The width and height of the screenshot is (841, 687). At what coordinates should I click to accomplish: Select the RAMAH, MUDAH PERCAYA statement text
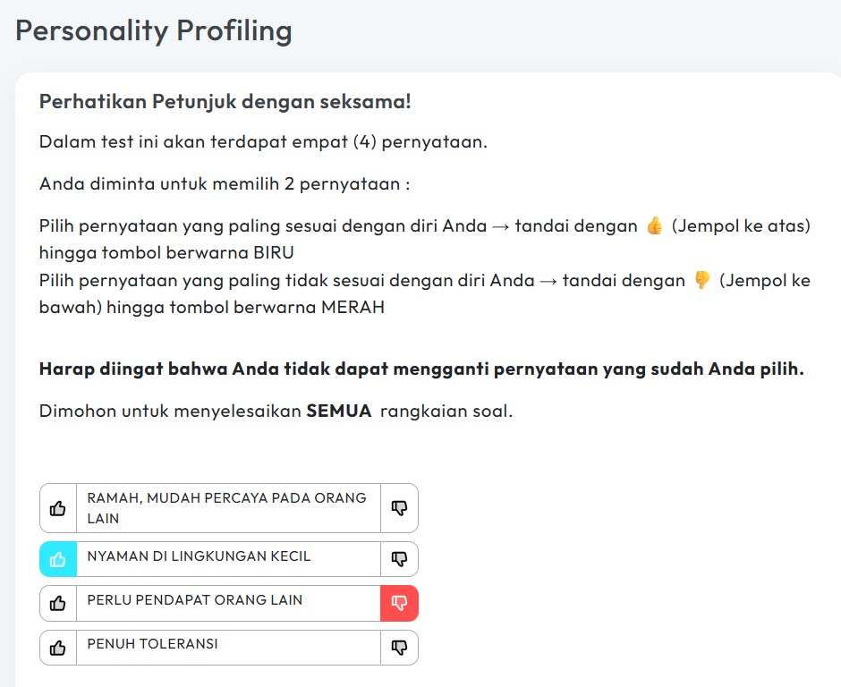click(226, 508)
